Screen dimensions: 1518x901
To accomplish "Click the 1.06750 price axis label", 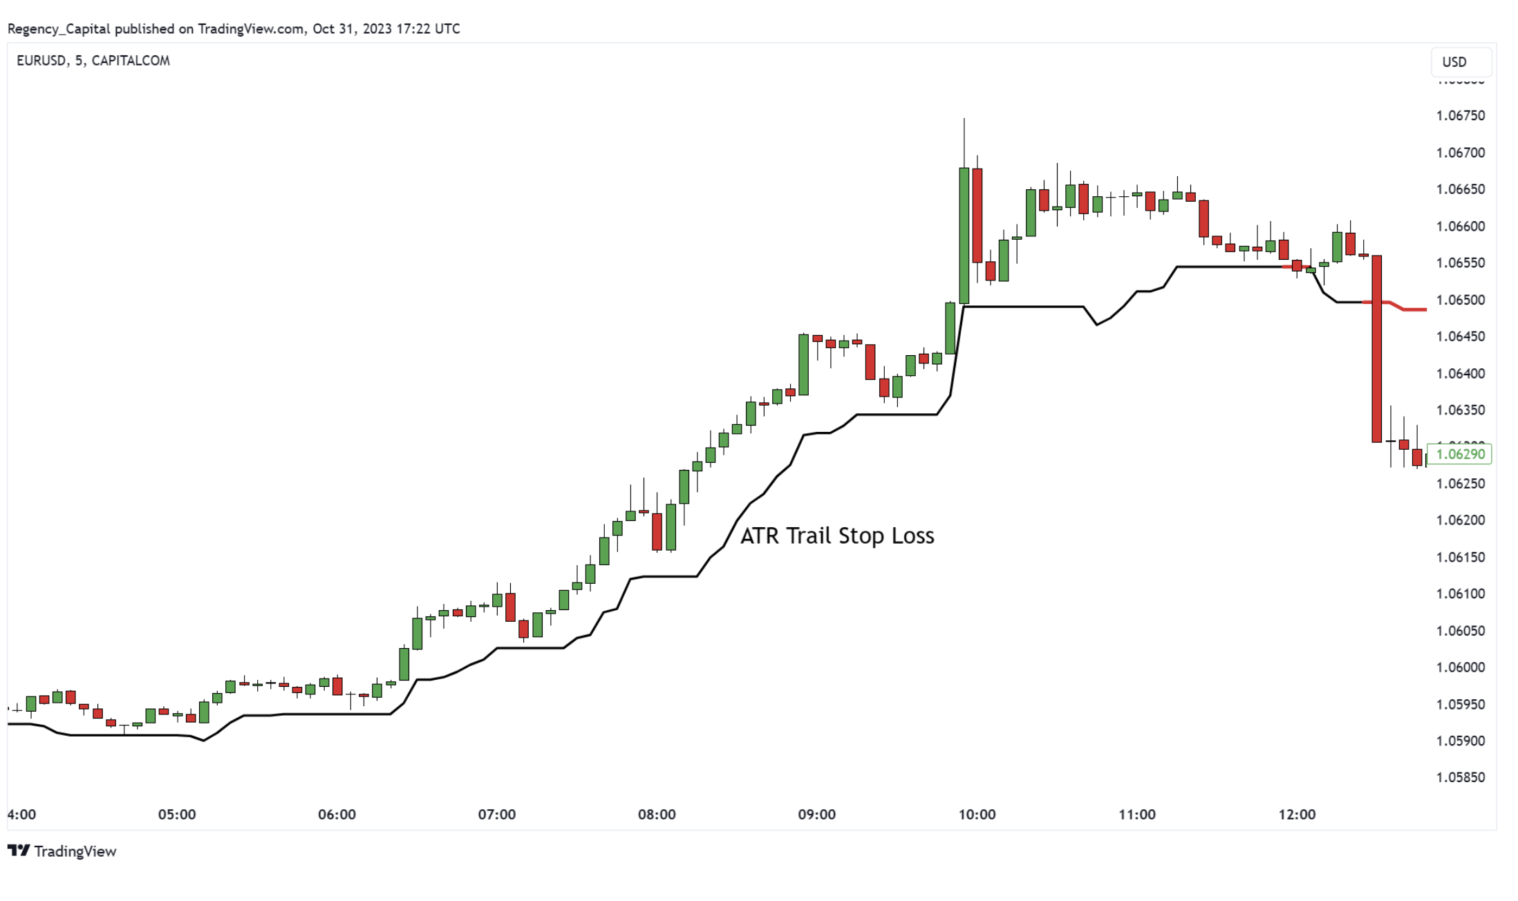I will pyautogui.click(x=1460, y=115).
